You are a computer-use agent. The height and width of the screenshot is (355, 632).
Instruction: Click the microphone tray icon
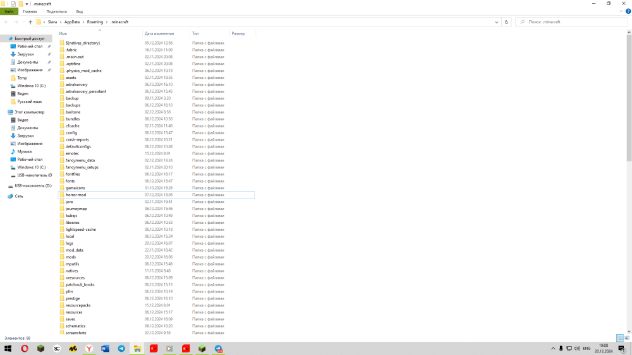coord(561,349)
